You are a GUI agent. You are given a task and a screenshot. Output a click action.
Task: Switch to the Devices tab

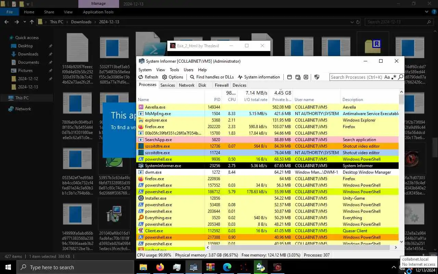tap(239, 85)
